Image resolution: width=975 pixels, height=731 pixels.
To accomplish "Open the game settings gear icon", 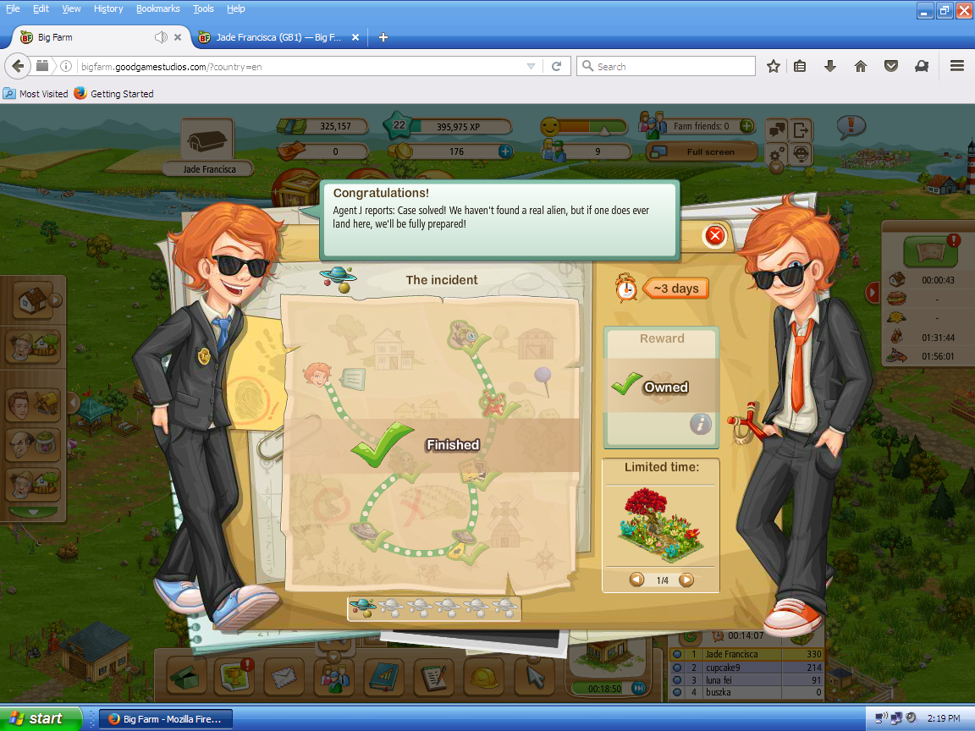I will (x=777, y=153).
